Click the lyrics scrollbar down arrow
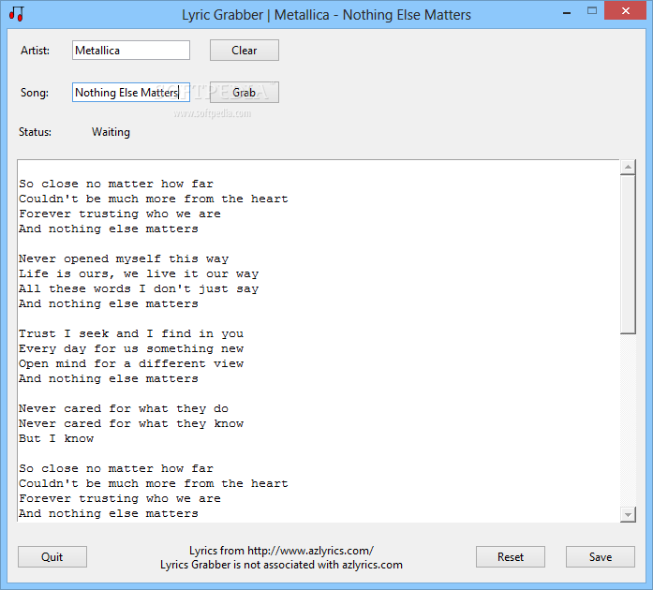653x590 pixels. [x=628, y=515]
